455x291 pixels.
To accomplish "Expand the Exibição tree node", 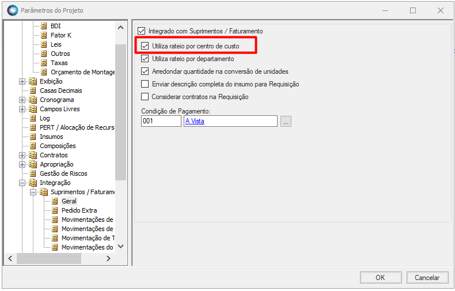I will pos(22,81).
